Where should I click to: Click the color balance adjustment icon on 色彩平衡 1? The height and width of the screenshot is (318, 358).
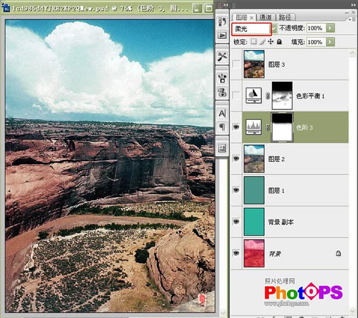pyautogui.click(x=254, y=95)
